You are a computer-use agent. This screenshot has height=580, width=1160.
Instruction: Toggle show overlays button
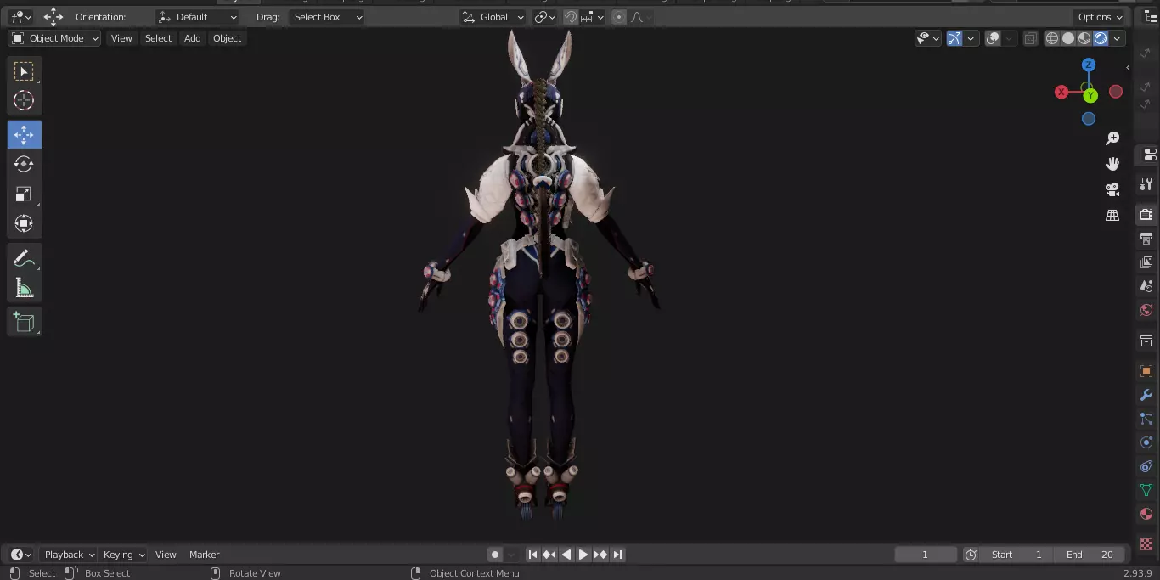993,38
